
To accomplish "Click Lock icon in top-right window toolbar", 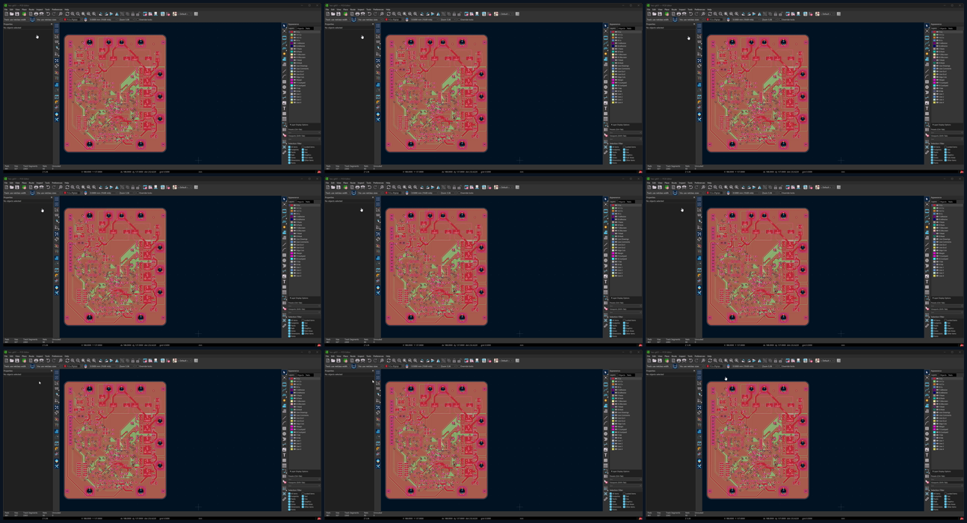I will pos(776,14).
